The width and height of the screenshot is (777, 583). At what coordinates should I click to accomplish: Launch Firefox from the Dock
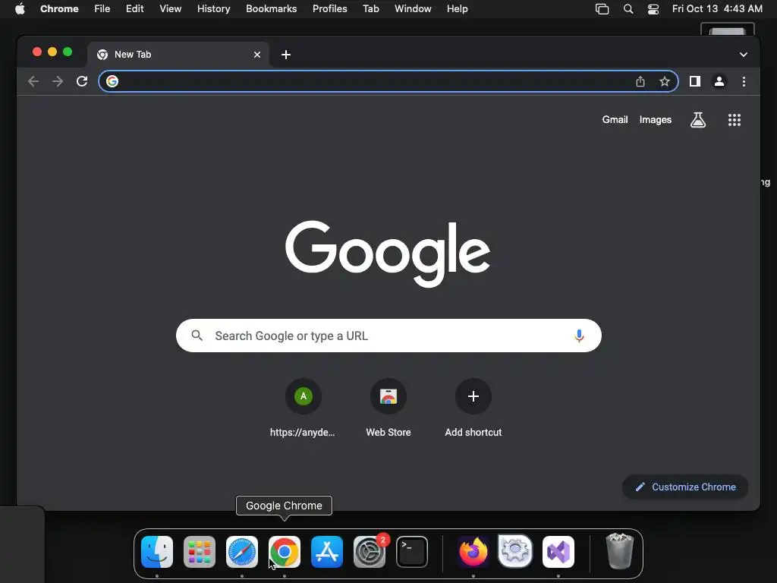tap(473, 552)
